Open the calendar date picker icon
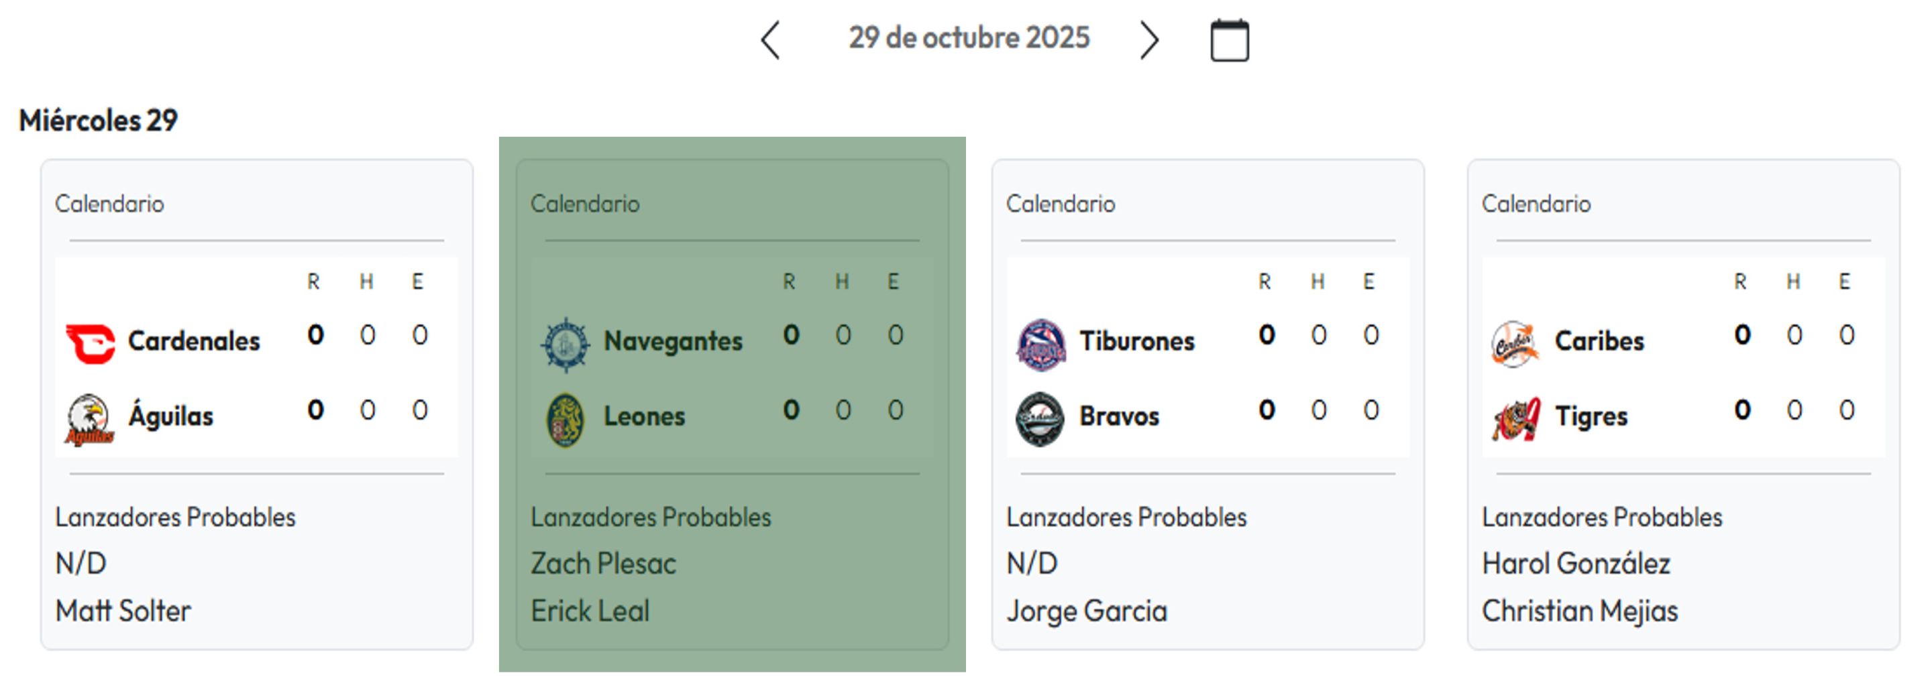The image size is (1932, 679). [1229, 40]
